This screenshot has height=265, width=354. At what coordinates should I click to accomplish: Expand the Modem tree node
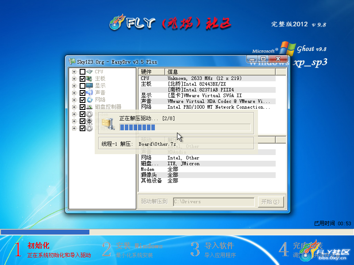(74, 114)
